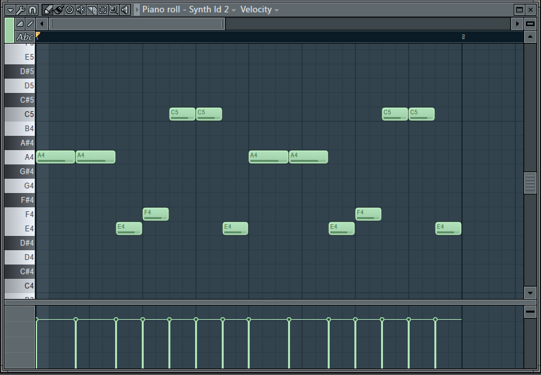Click the C#5 black key
The width and height of the screenshot is (541, 375).
pos(20,100)
